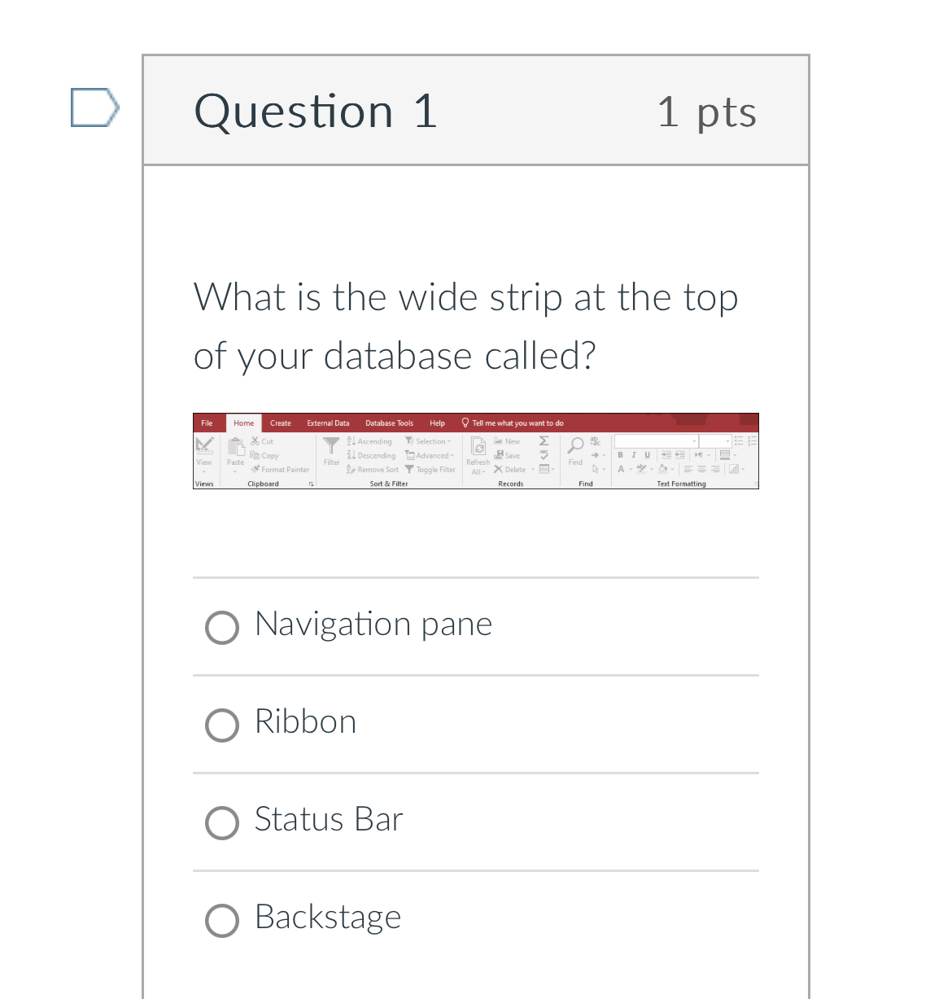Click the Filter funnel icon in ribbon
Viewport: 952px width, 999px height.
[331, 446]
